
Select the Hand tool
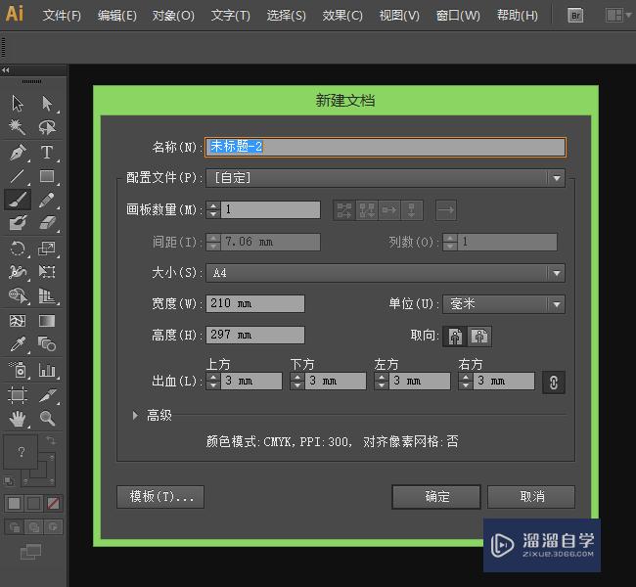click(18, 419)
